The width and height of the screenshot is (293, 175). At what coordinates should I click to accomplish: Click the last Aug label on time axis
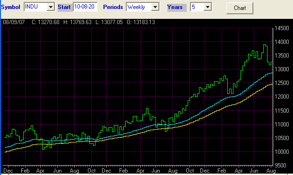pyautogui.click(x=271, y=171)
